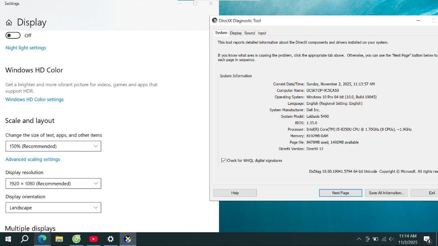The image size is (438, 246).
Task: Click Save All Information in DxDiag
Action: tap(386, 193)
